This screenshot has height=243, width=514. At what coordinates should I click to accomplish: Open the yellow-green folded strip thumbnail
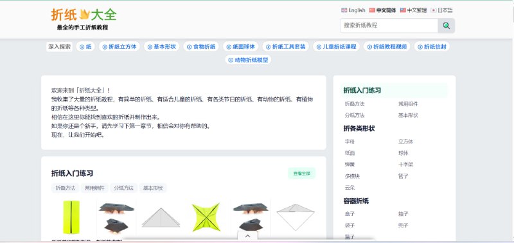71,217
